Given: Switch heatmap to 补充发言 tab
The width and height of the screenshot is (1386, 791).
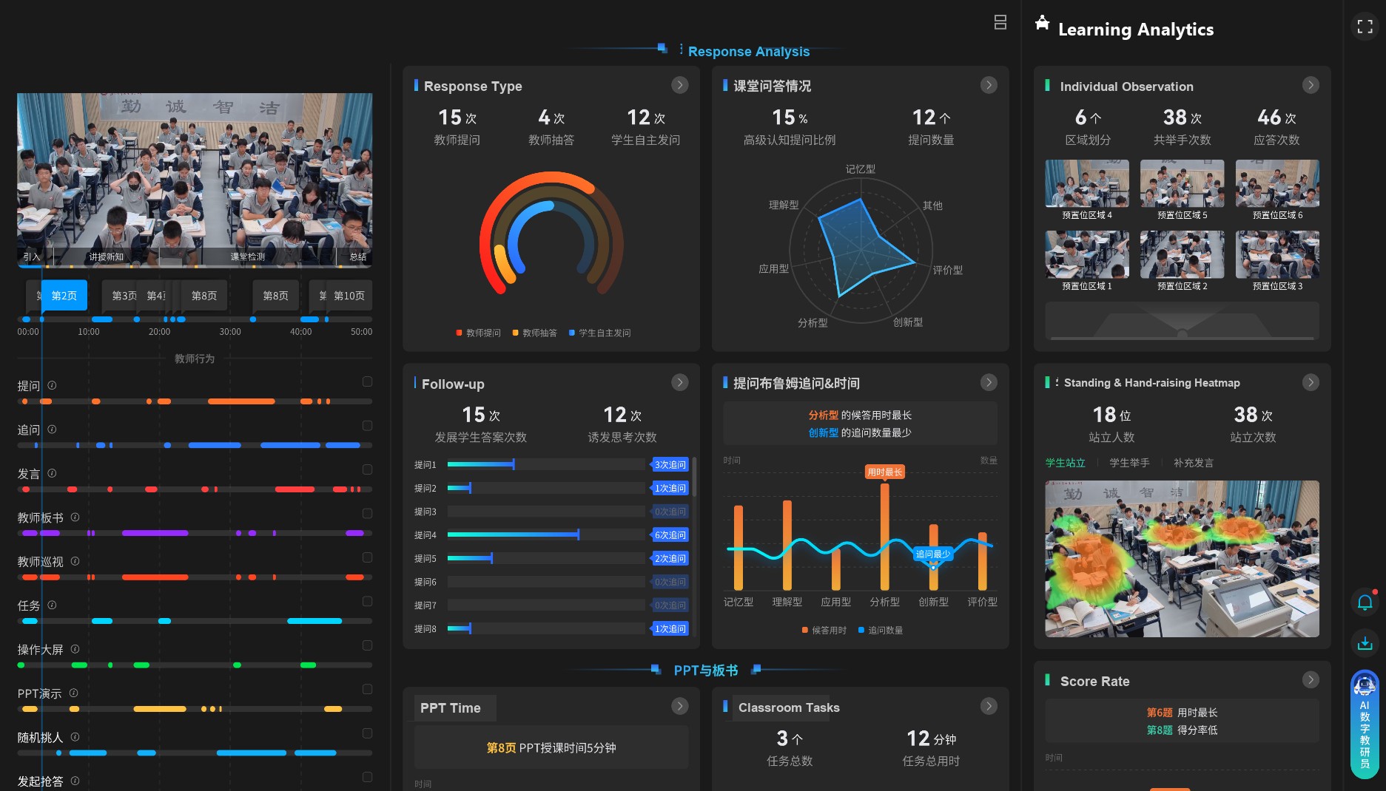Looking at the screenshot, I should (1194, 463).
